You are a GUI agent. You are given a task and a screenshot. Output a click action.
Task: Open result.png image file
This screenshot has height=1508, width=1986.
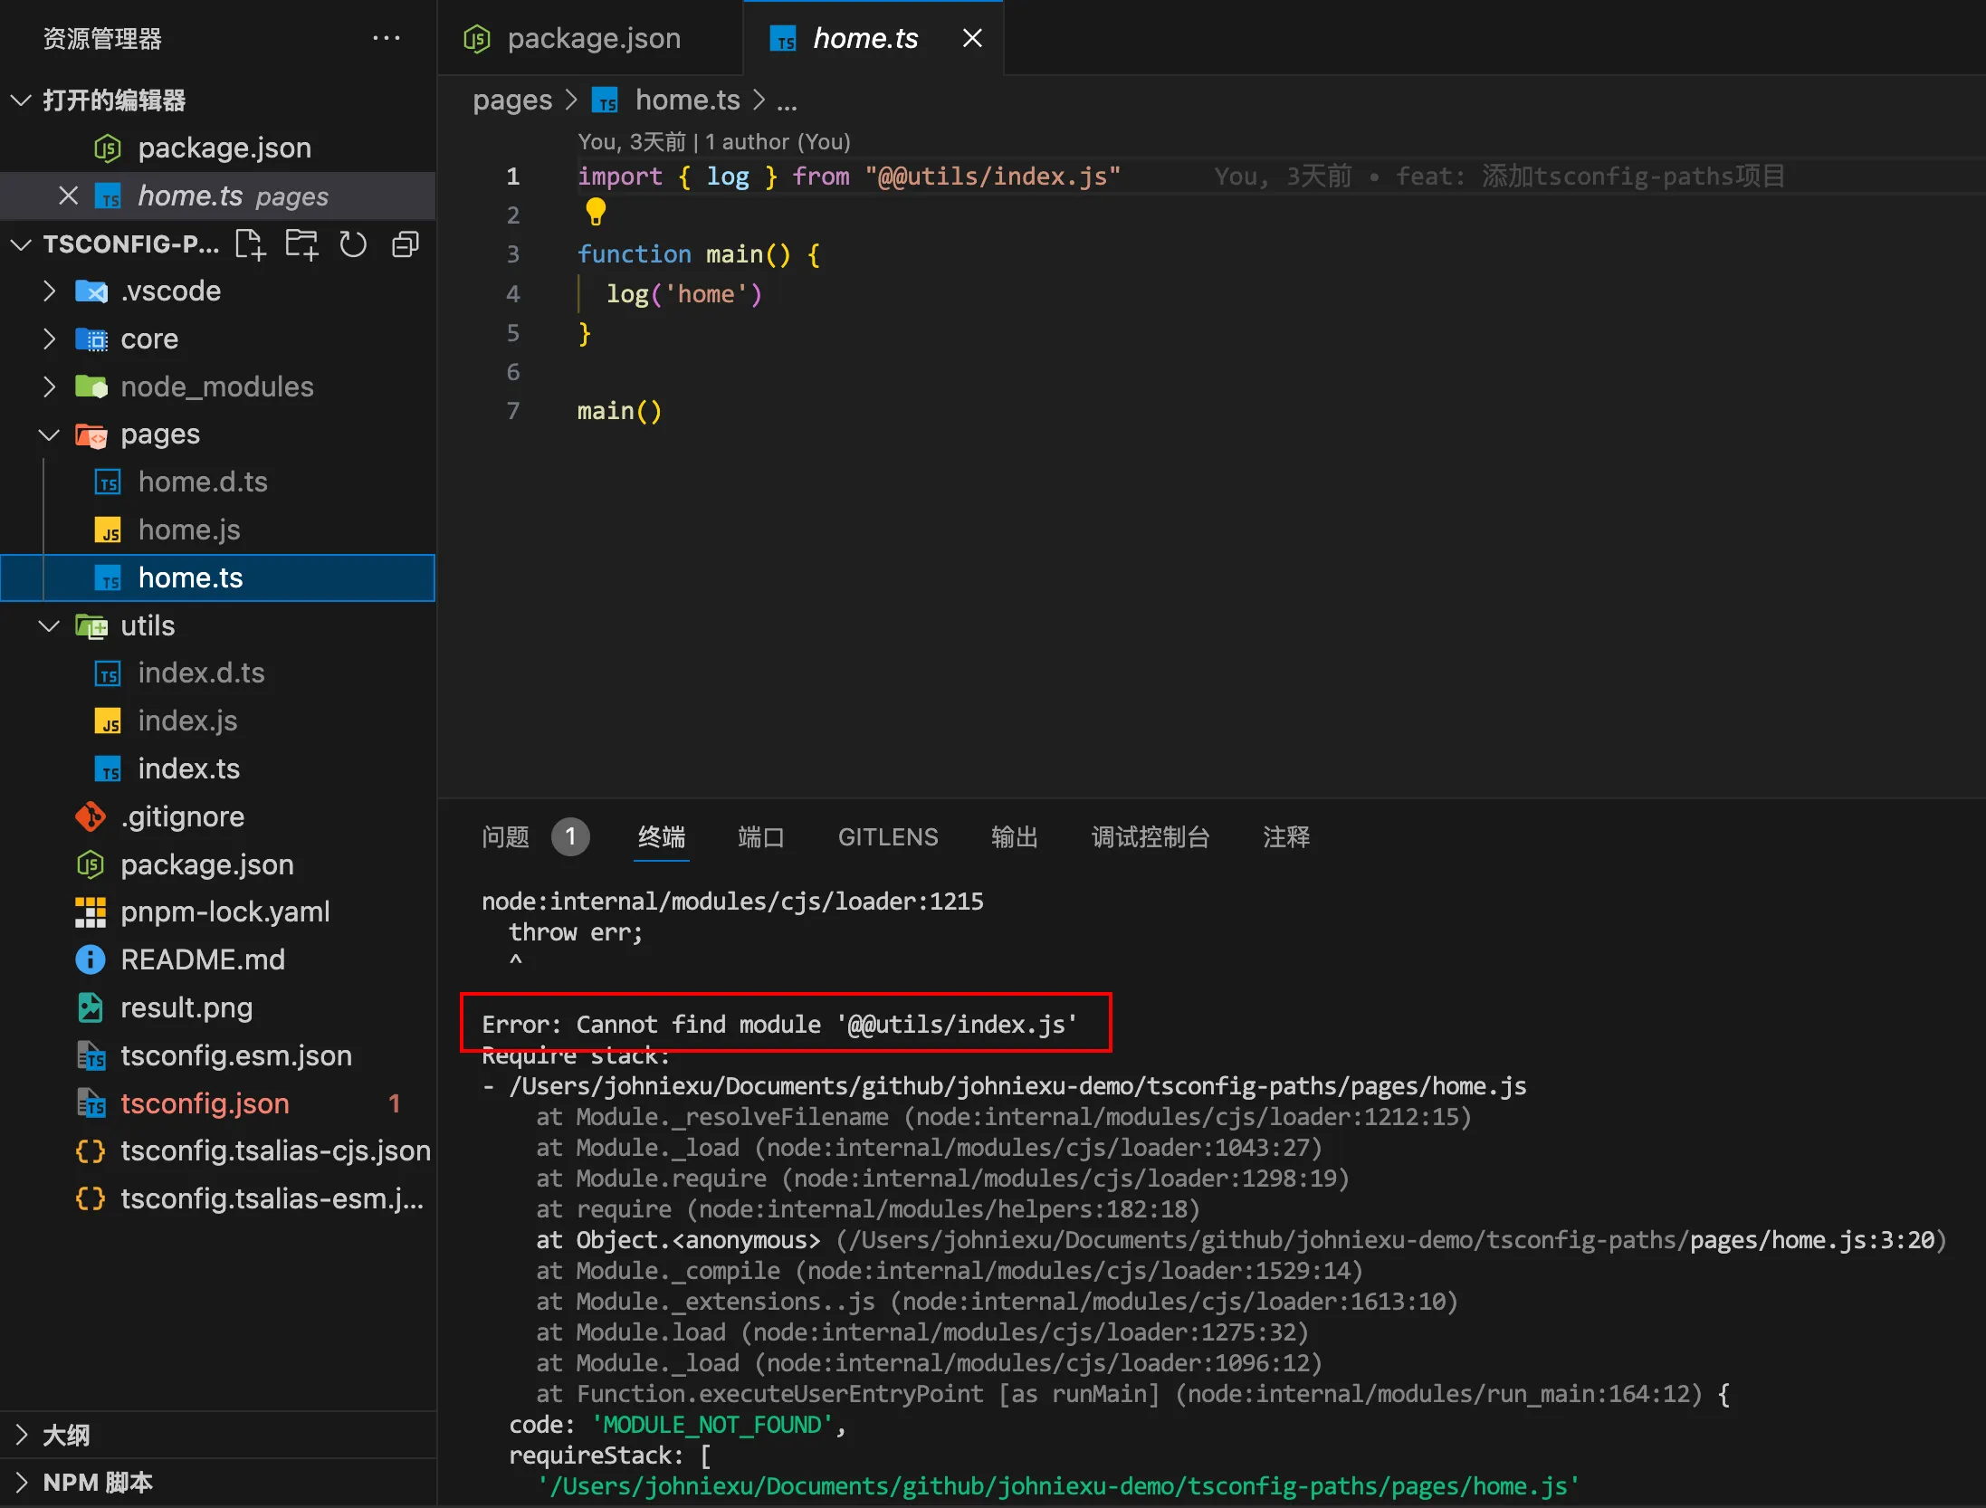click(186, 1007)
